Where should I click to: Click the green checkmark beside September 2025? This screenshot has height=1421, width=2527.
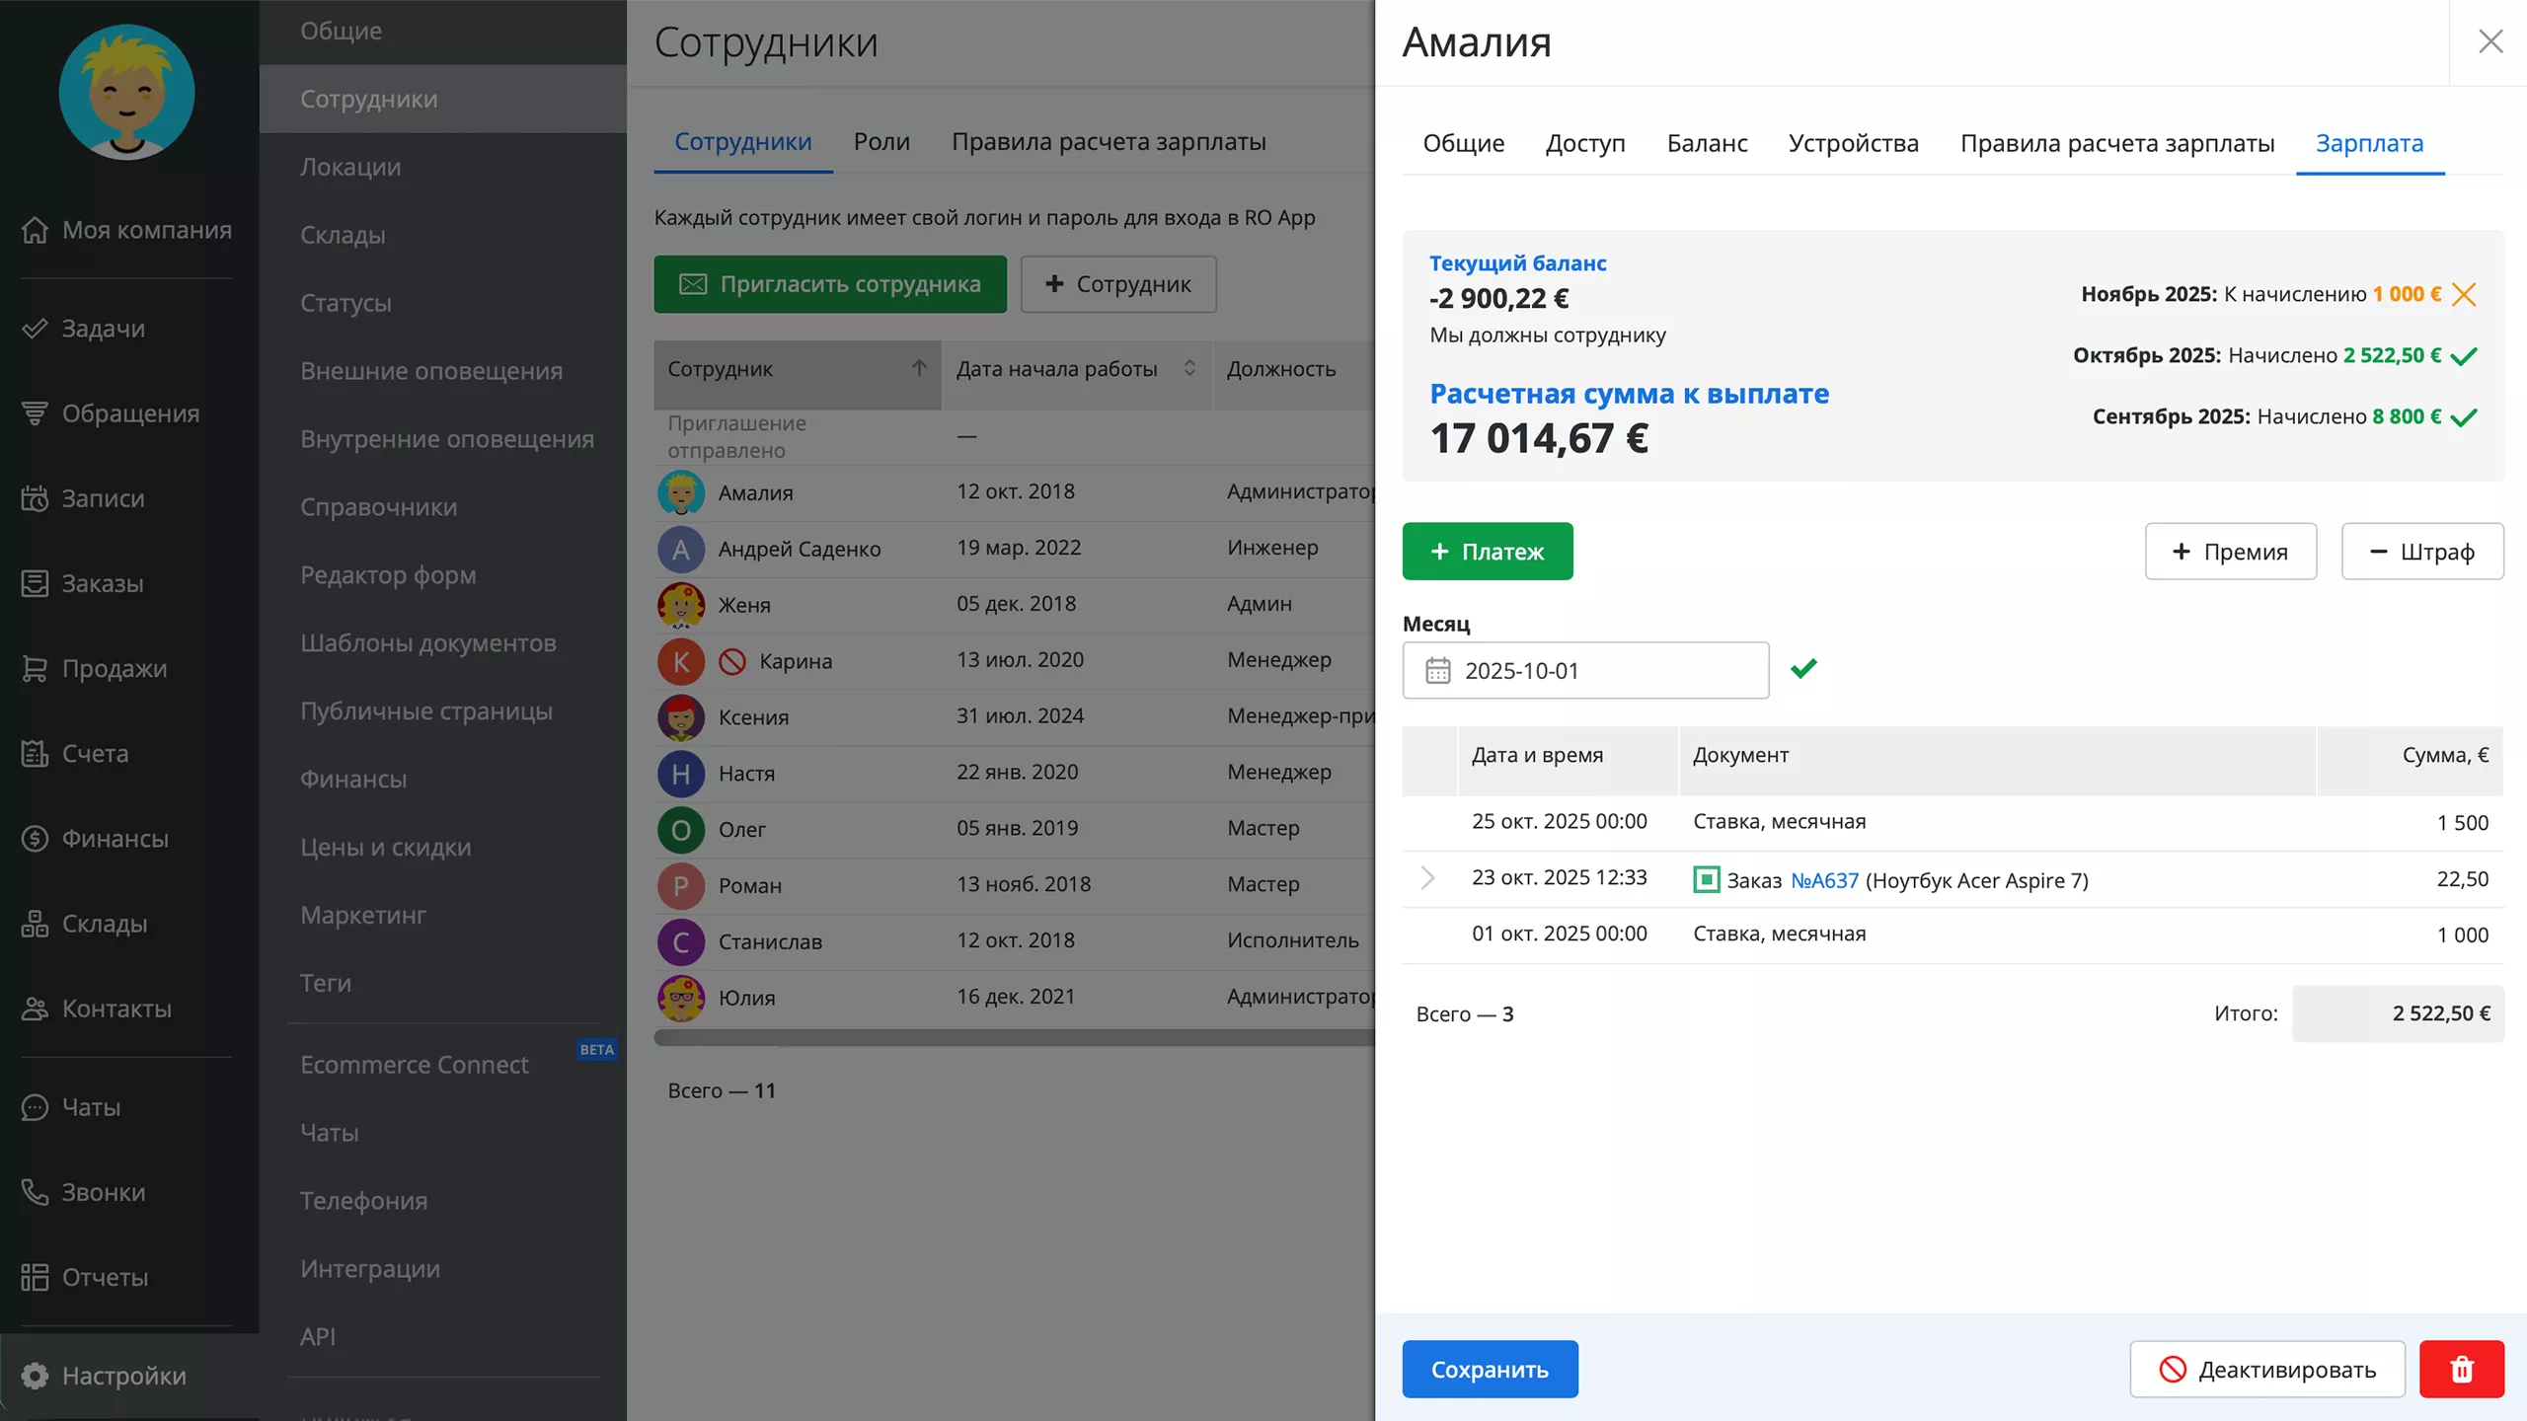coord(2464,417)
